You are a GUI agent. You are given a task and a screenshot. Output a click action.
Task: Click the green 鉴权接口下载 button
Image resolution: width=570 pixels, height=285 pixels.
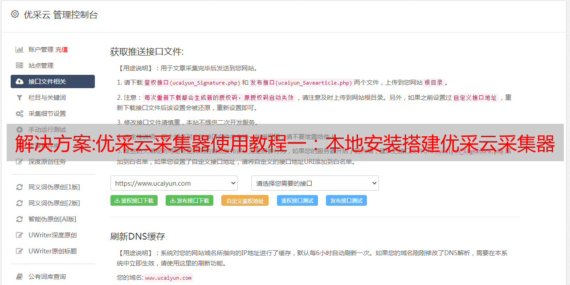[134, 200]
